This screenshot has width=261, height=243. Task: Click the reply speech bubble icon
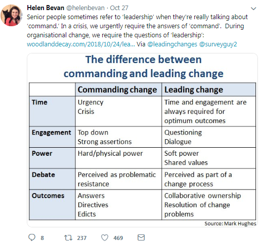[x=32, y=237]
